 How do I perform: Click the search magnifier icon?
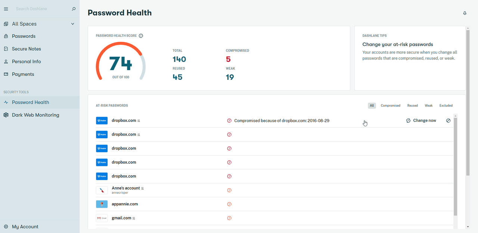(74, 9)
